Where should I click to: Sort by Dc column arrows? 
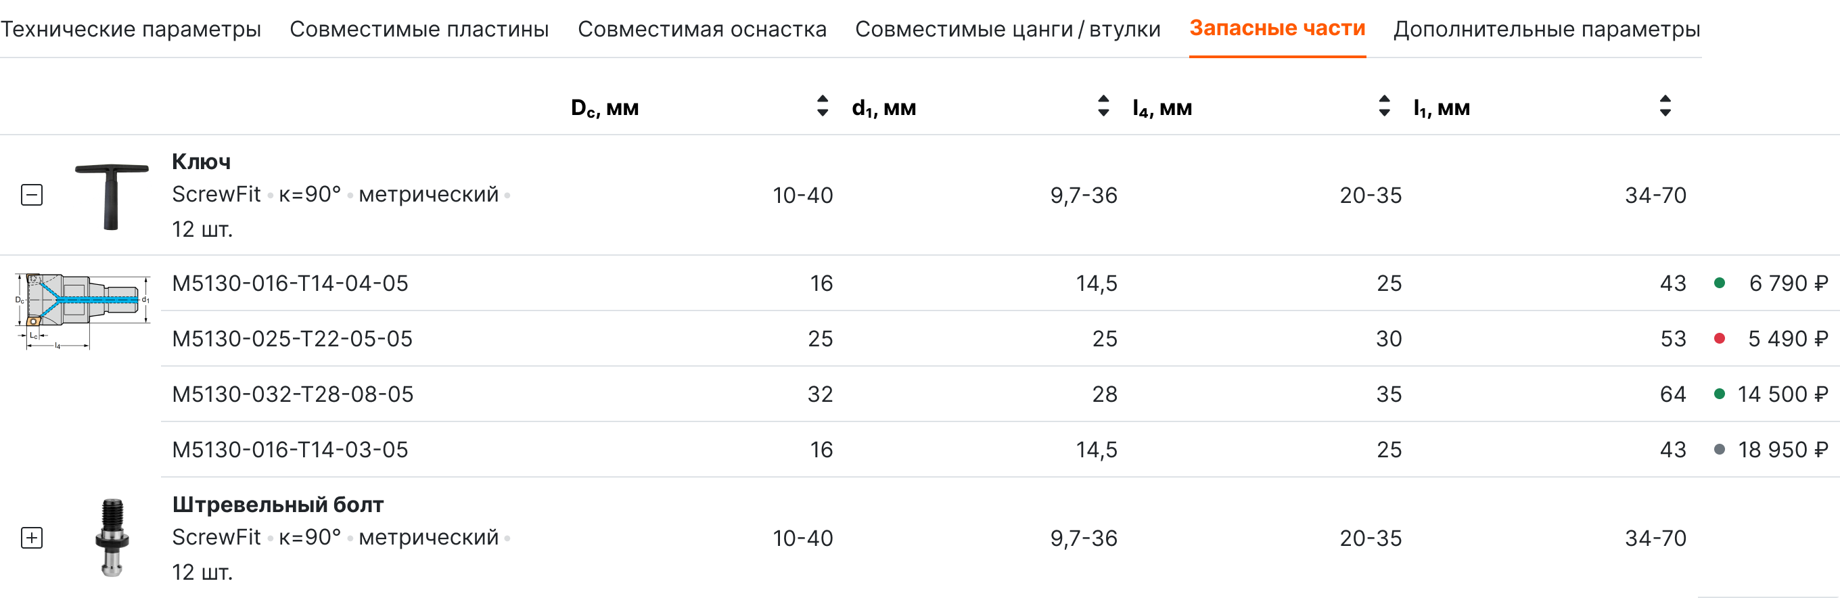tap(822, 106)
